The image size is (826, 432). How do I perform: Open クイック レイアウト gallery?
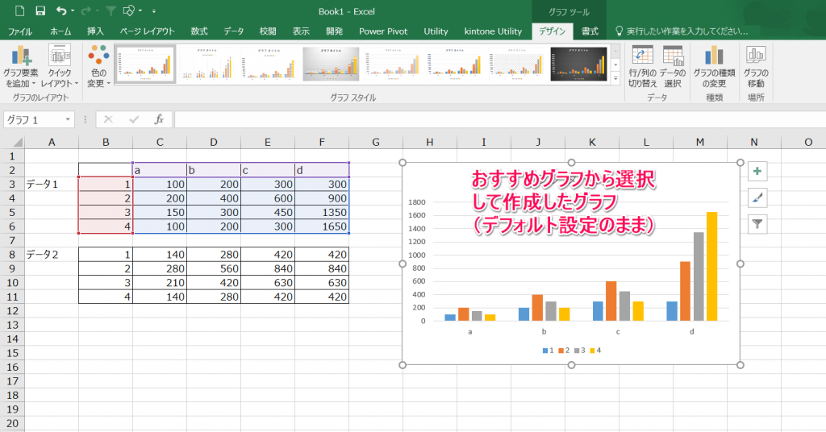pyautogui.click(x=60, y=67)
